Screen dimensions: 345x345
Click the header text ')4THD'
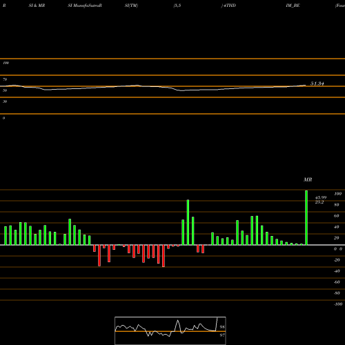coord(228,6)
